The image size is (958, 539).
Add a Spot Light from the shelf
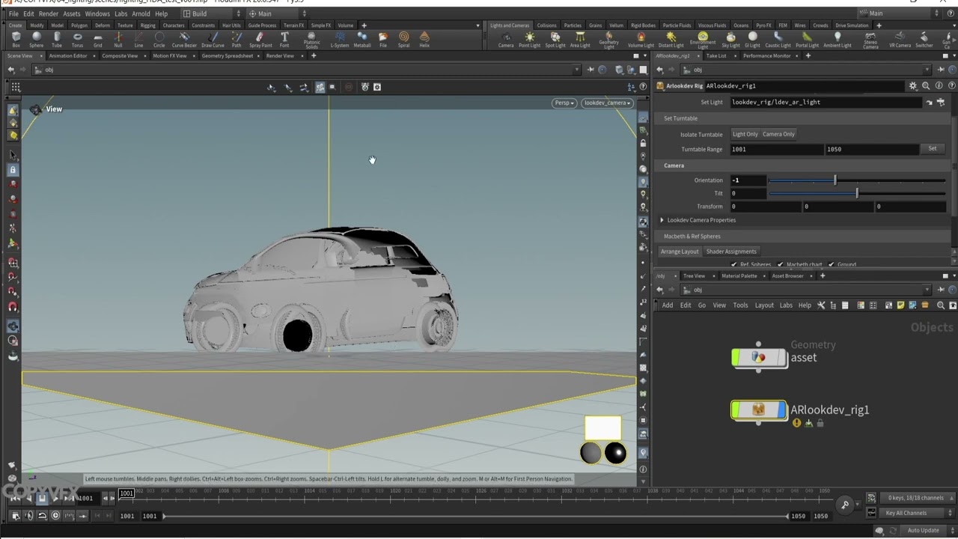click(x=555, y=40)
